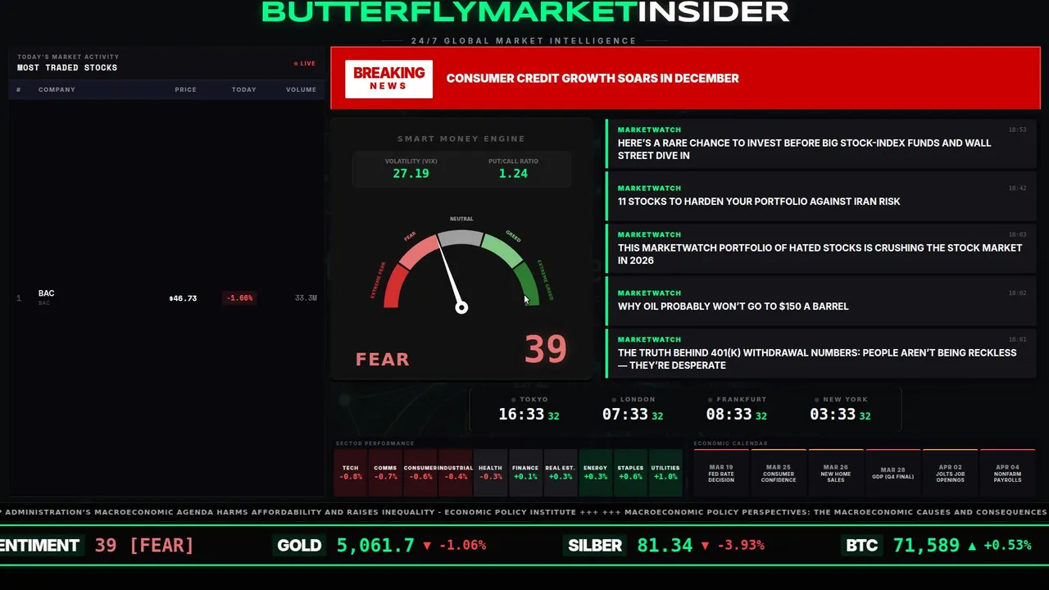Click the ButterflyMarketInsider title logo
The height and width of the screenshot is (590, 1049).
pyautogui.click(x=525, y=11)
